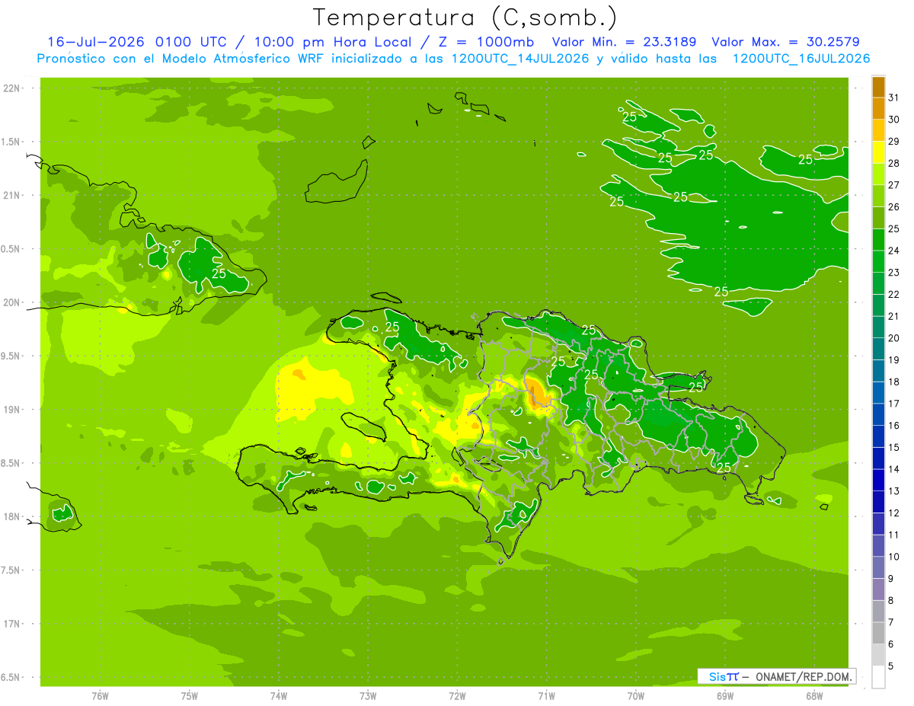914x706 pixels.
Task: Click the 71W longitude axis label
Action: 546,696
